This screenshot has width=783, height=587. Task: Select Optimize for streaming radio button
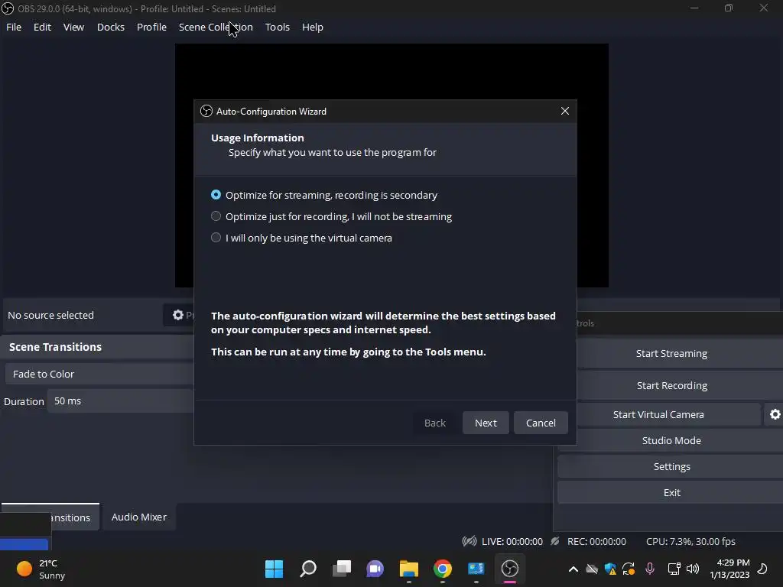[216, 195]
